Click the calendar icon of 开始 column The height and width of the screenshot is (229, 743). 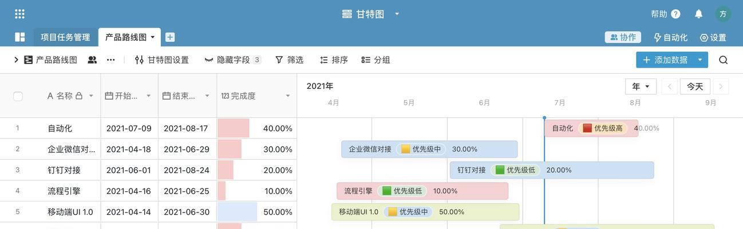point(109,96)
